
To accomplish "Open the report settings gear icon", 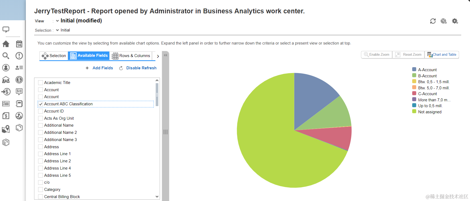I will 455,21.
